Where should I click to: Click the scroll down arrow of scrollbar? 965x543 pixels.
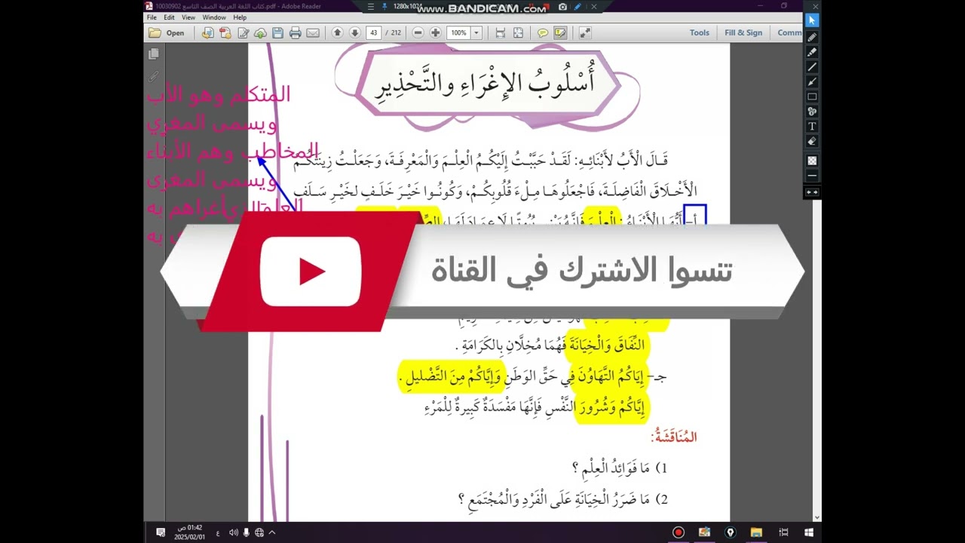[817, 517]
